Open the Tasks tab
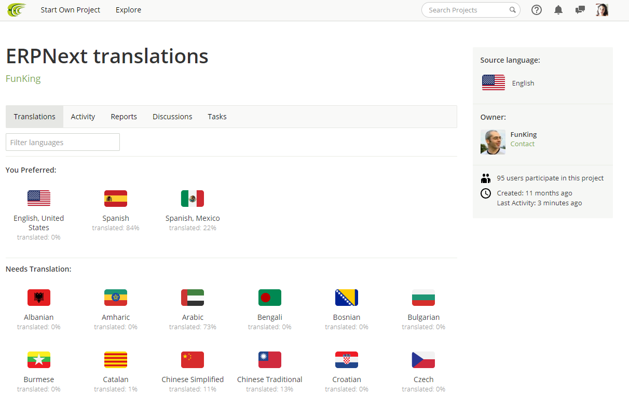Image resolution: width=629 pixels, height=408 pixels. click(x=217, y=117)
